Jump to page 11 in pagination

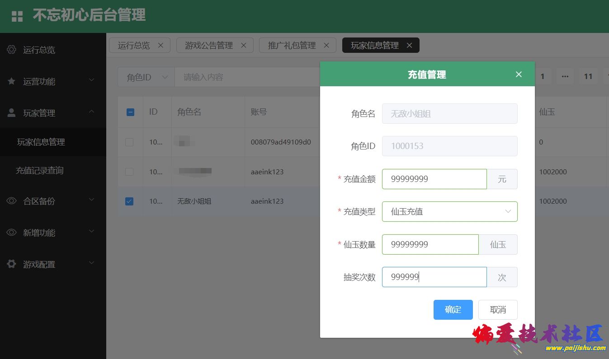point(588,76)
